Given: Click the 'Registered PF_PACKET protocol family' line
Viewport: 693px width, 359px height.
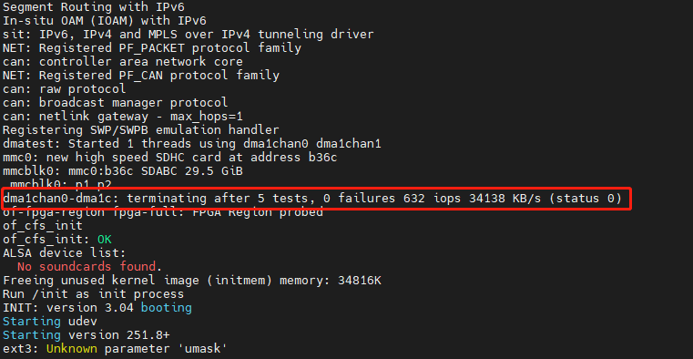Looking at the screenshot, I should 152,48.
